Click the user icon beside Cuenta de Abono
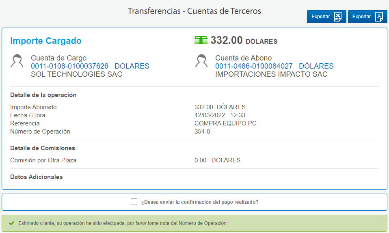 (x=201, y=61)
